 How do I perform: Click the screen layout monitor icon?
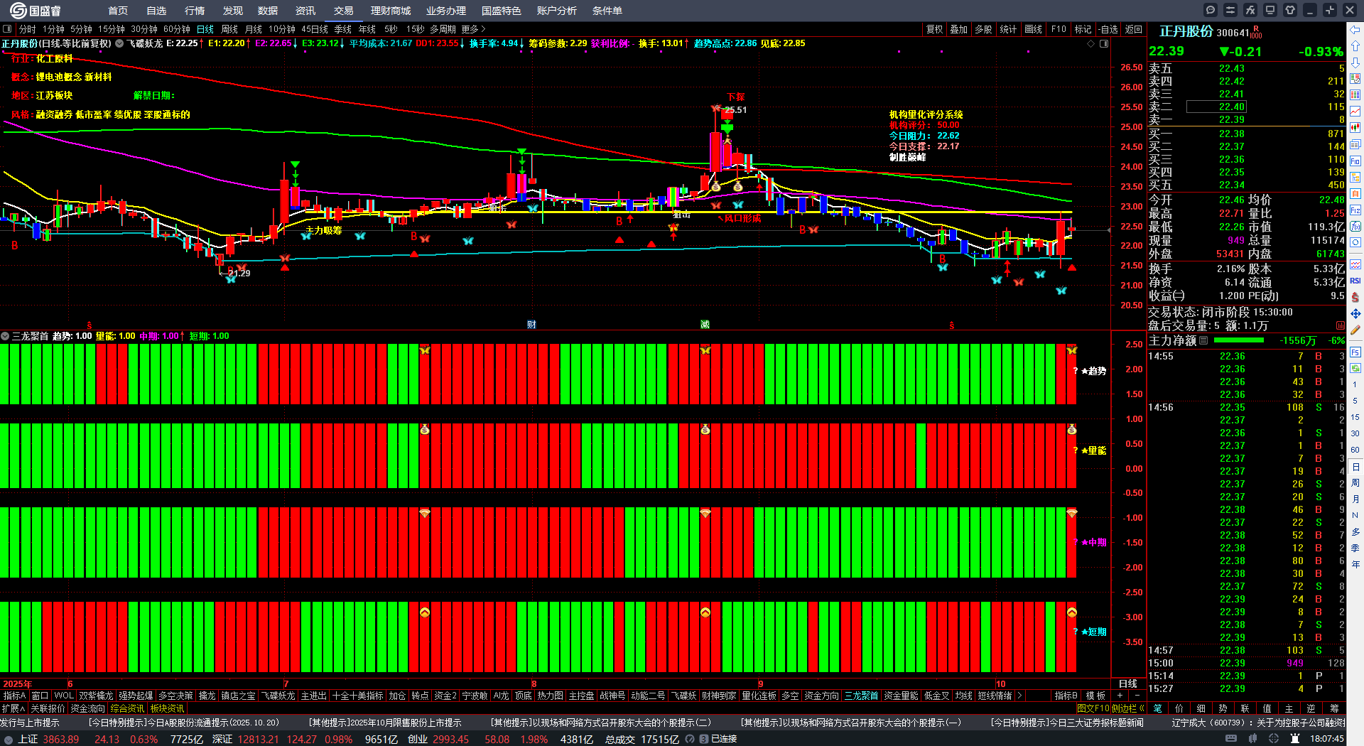click(x=1270, y=10)
